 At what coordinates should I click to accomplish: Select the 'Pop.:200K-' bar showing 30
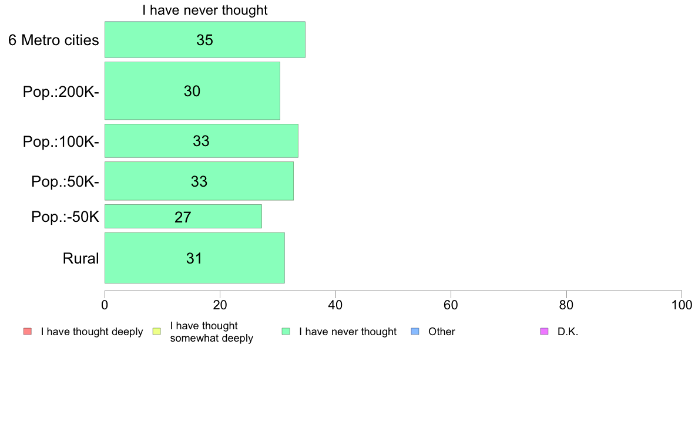coord(192,91)
